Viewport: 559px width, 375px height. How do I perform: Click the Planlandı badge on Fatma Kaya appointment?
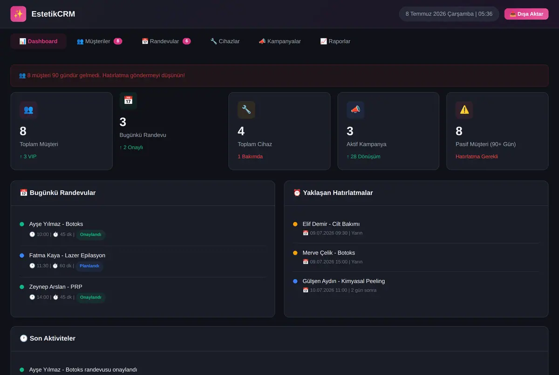click(x=89, y=266)
